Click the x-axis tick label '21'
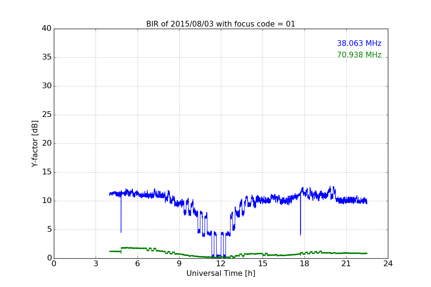This screenshot has height=287, width=431. [x=346, y=264]
